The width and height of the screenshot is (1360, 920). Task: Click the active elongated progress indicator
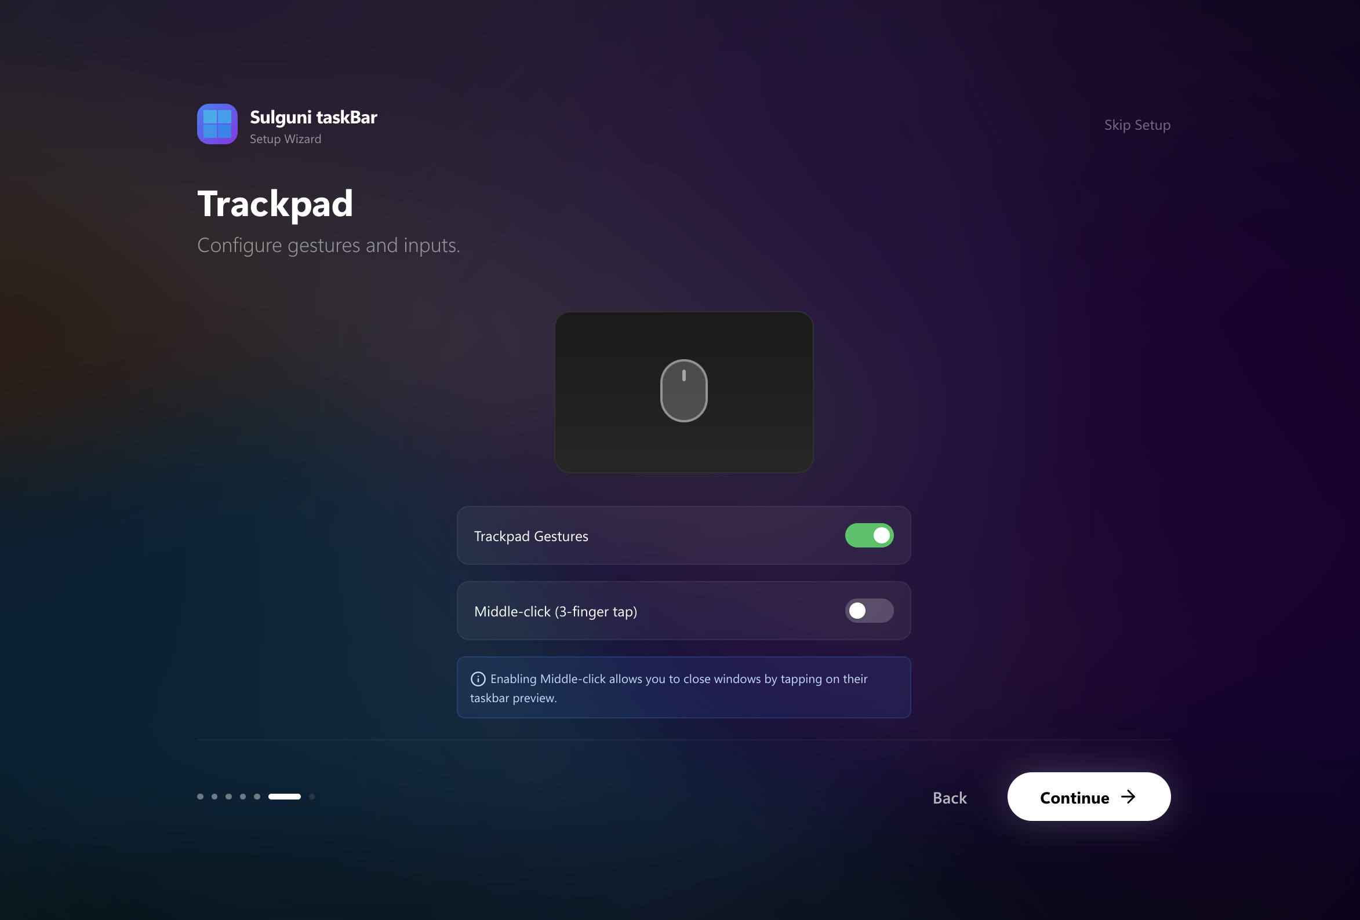[x=285, y=797]
